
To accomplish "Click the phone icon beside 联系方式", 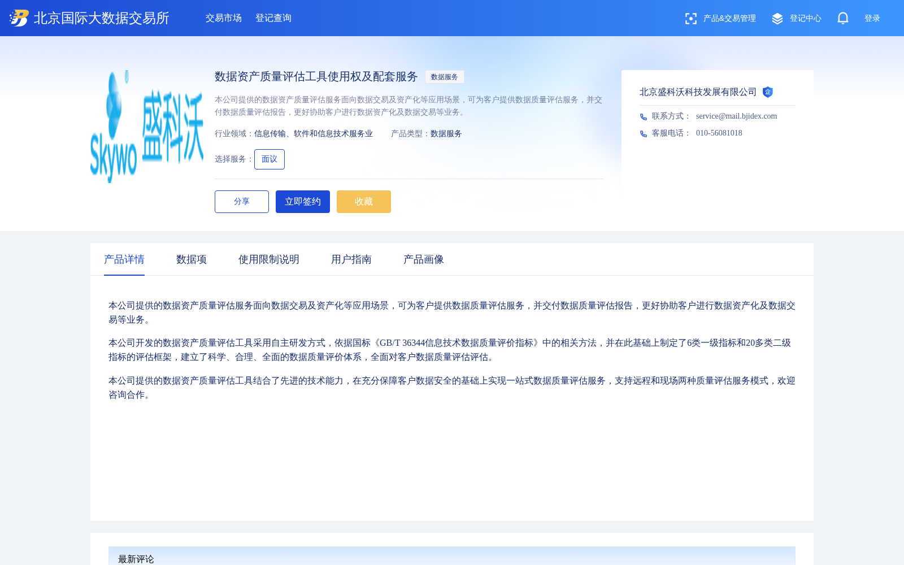I will click(x=644, y=117).
